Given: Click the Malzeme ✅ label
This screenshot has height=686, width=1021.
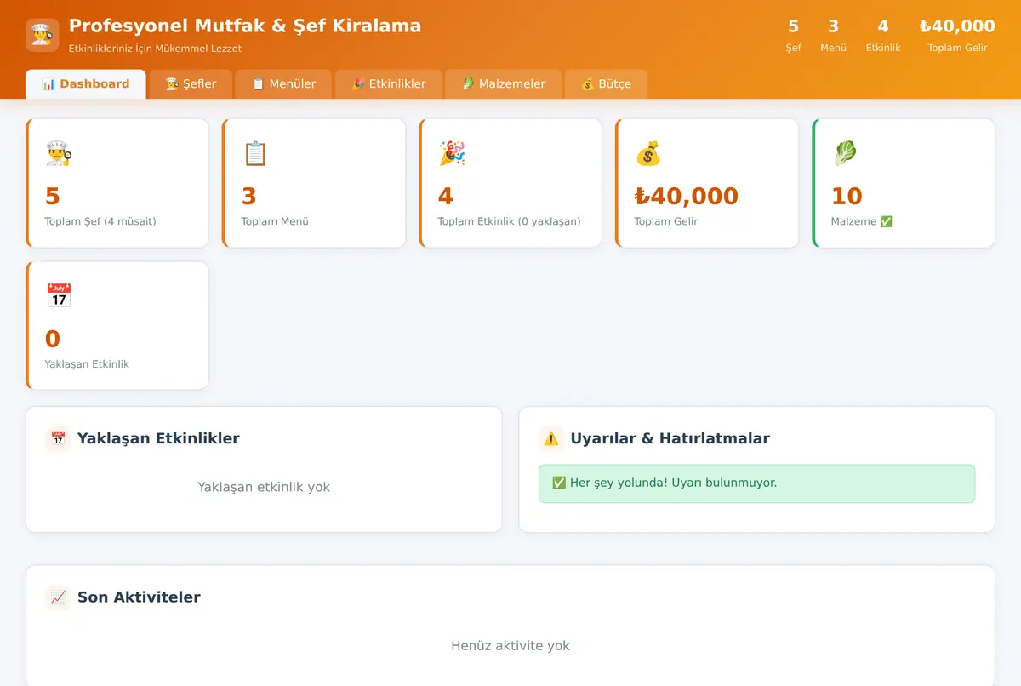Looking at the screenshot, I should 861,221.
